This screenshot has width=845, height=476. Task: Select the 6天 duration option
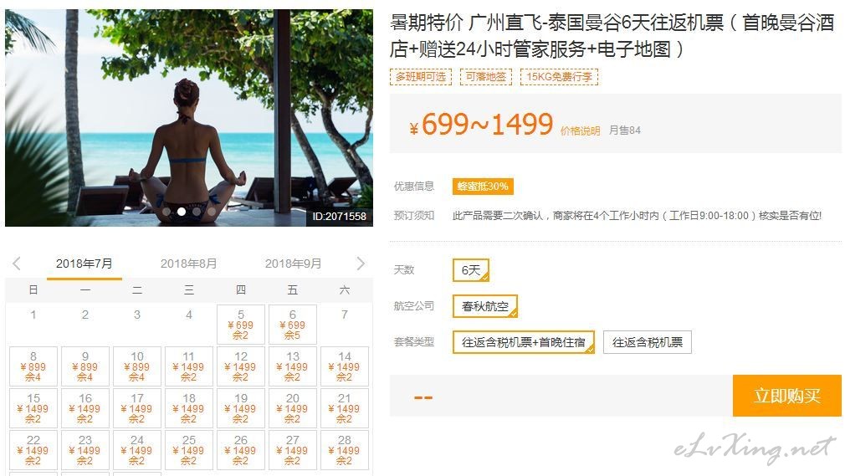click(x=471, y=270)
